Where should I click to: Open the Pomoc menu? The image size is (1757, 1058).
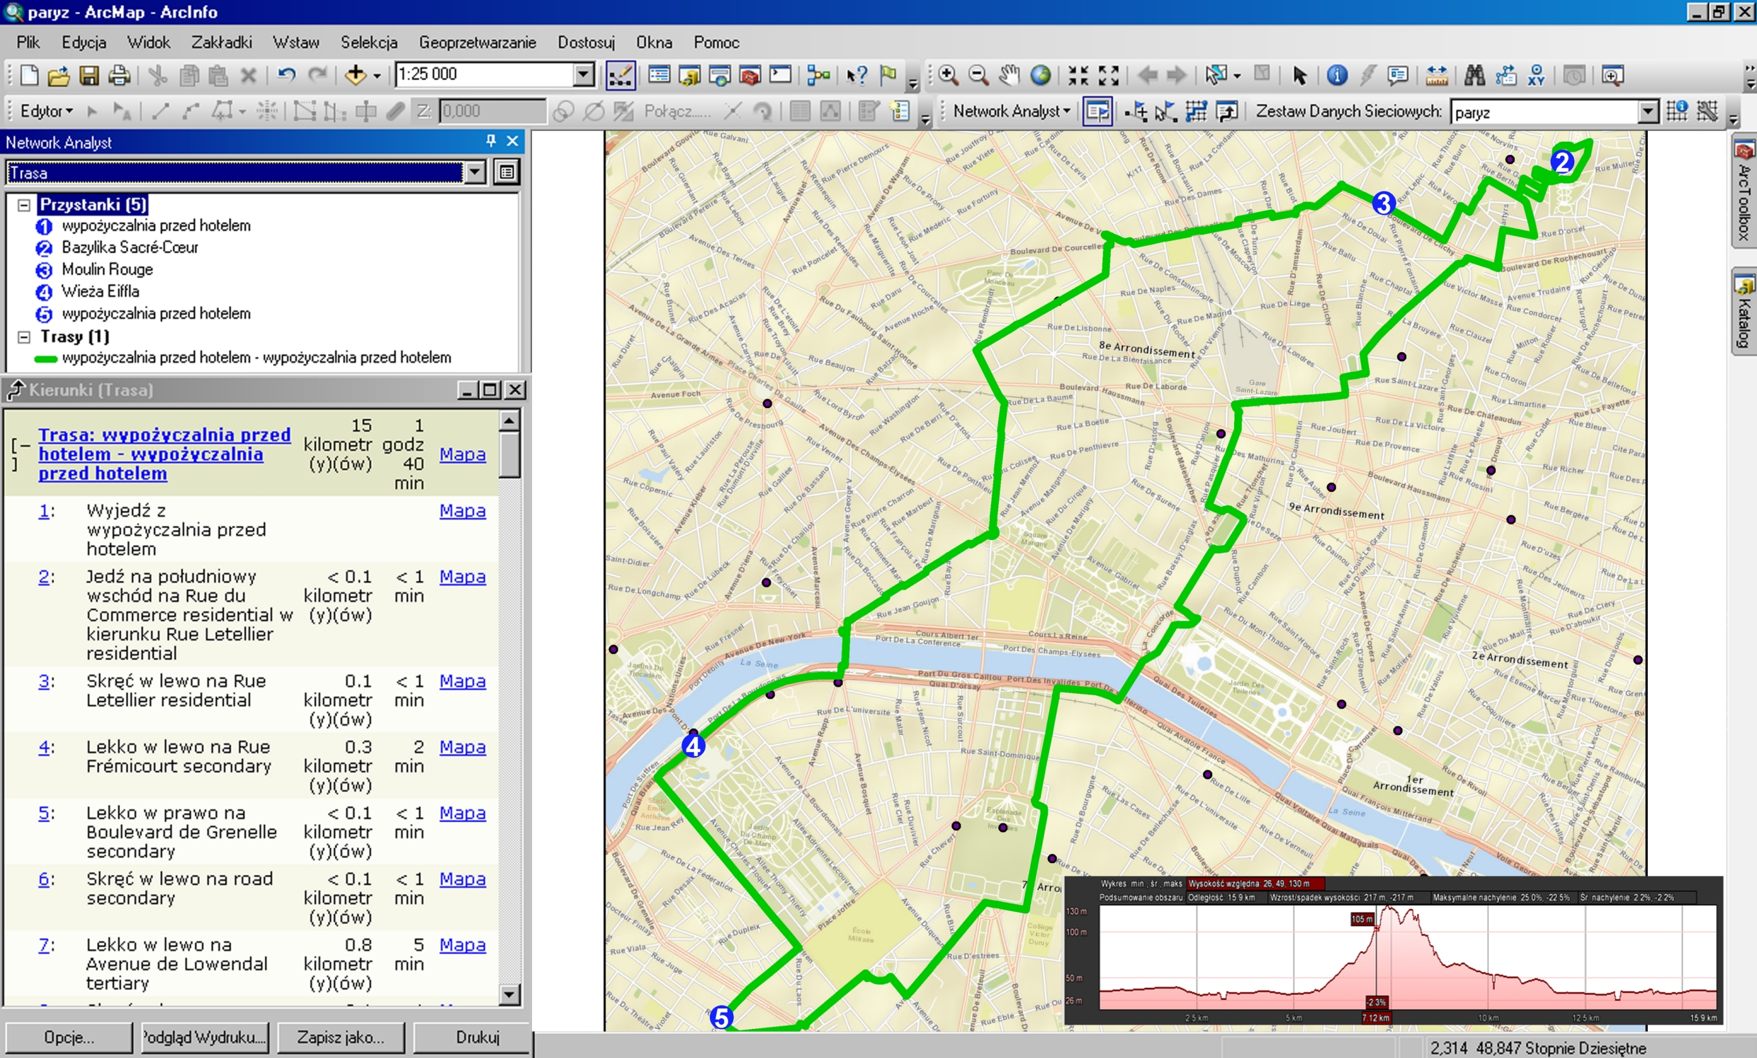[x=716, y=42]
